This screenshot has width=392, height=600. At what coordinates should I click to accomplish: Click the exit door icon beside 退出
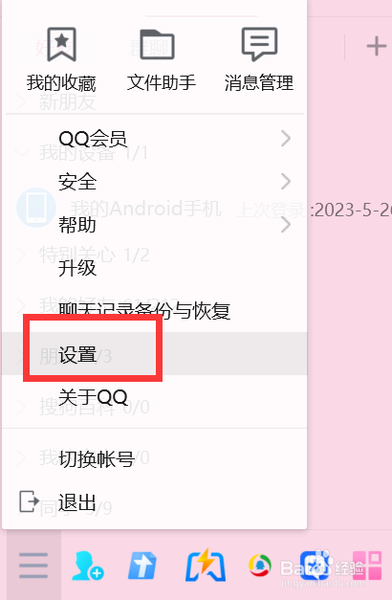tap(29, 500)
